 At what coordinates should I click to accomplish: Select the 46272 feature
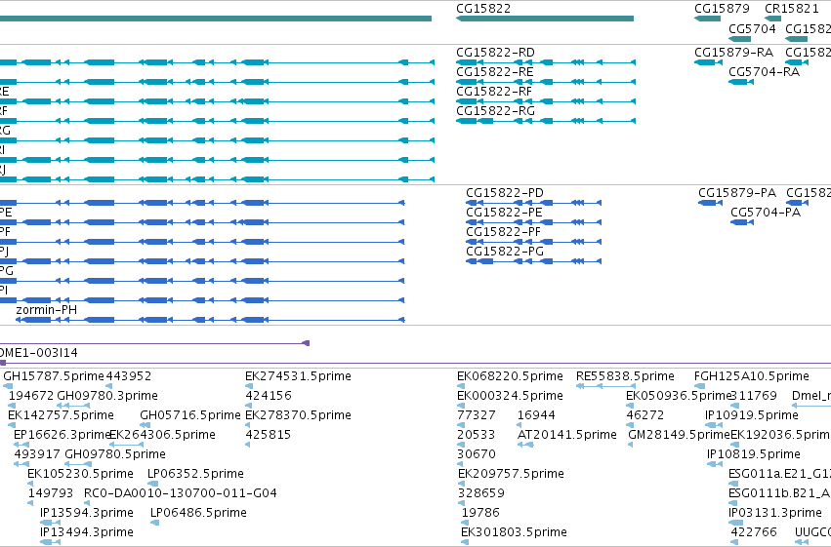pos(630,425)
